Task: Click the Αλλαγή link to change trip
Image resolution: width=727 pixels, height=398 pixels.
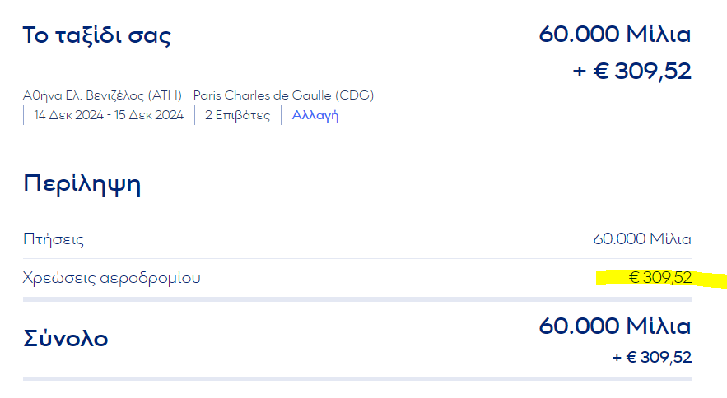Action: (315, 115)
